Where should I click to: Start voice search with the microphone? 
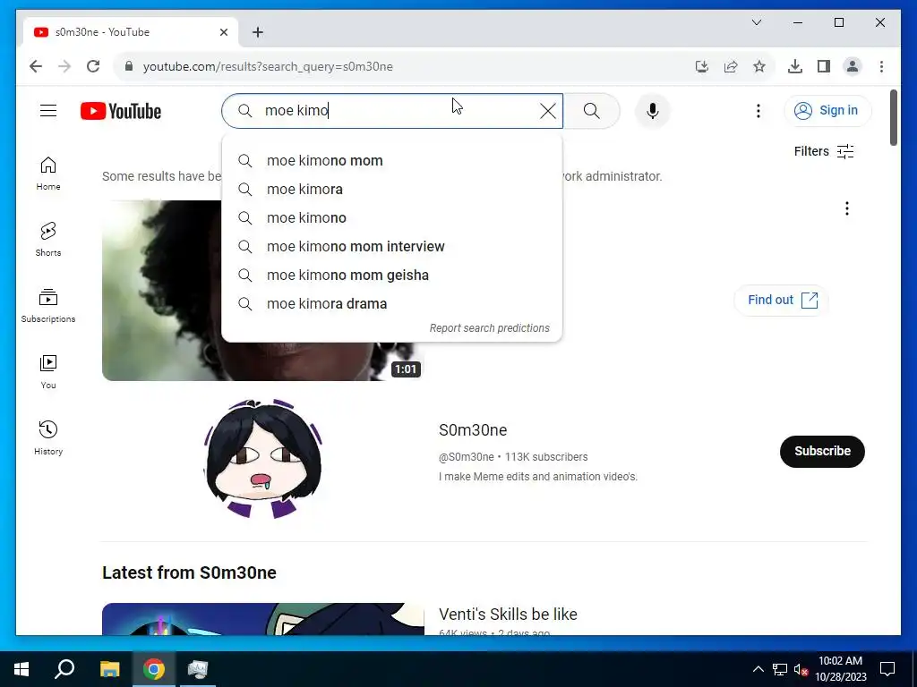click(x=653, y=111)
